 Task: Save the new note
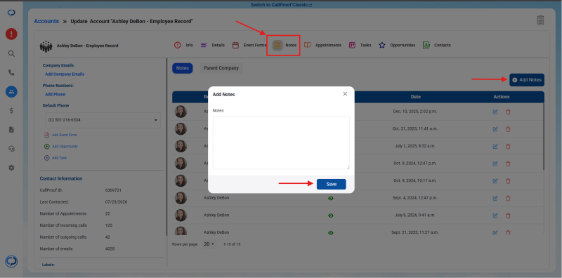(x=331, y=184)
